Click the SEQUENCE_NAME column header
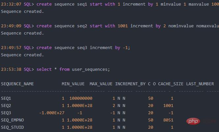Screen dimensions: 219x132 [x=17, y=84]
